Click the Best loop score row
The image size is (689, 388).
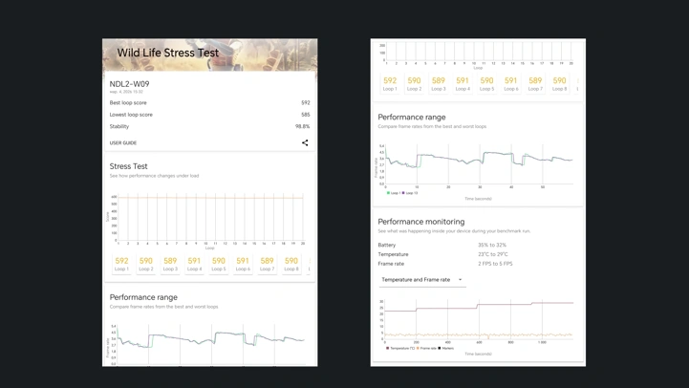209,102
